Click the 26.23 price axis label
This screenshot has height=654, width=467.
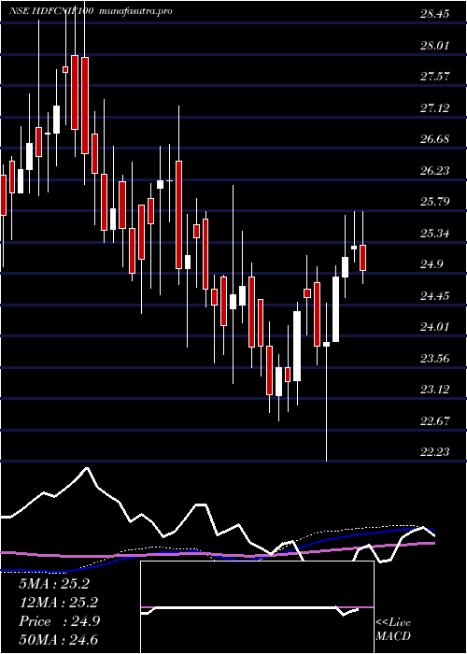[x=434, y=171]
